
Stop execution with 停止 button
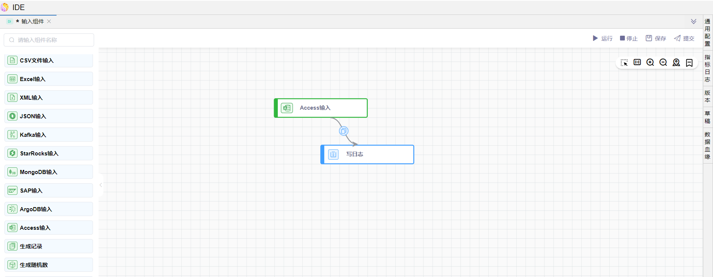click(629, 38)
